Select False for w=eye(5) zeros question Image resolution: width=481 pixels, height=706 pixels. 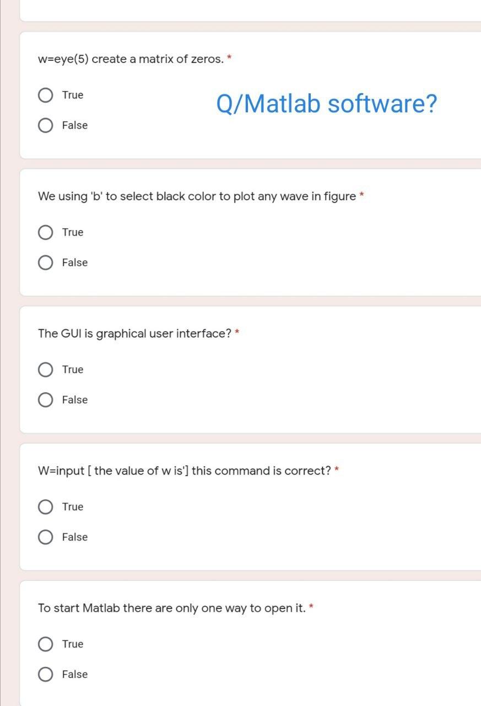(x=46, y=126)
